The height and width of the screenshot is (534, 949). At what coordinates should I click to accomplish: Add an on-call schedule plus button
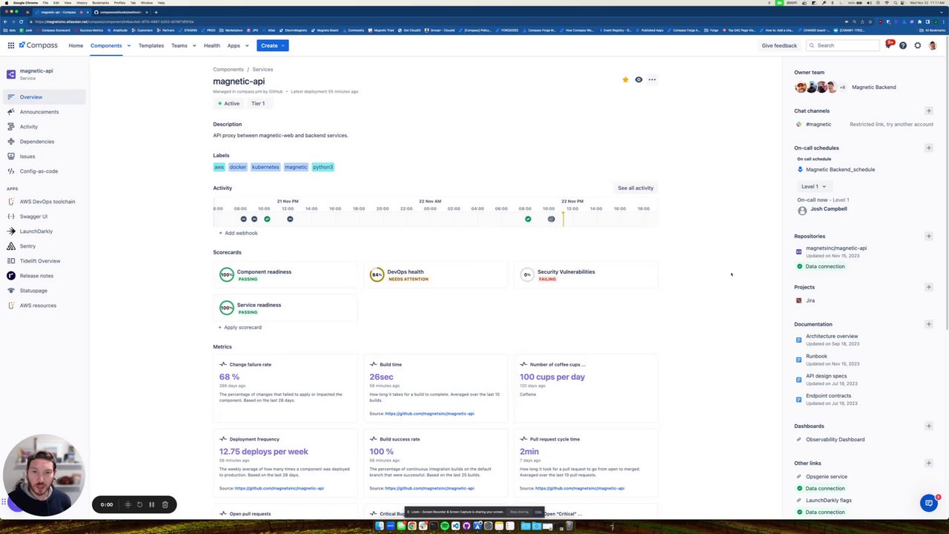pos(928,148)
